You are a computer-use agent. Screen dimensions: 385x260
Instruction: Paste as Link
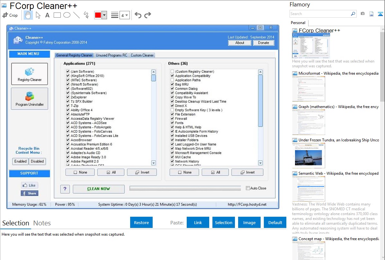pyautogui.click(x=198, y=222)
